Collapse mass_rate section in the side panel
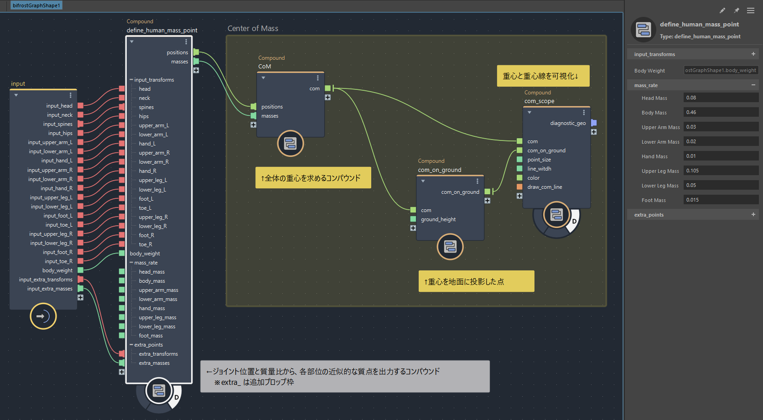Image resolution: width=763 pixels, height=420 pixels. click(753, 85)
